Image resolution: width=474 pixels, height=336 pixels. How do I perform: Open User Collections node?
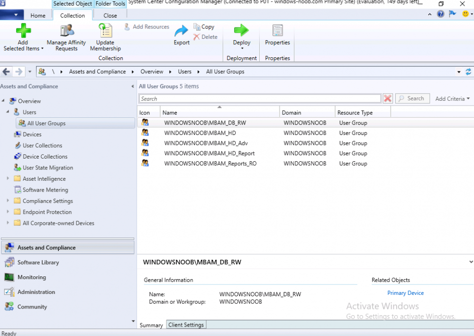[42, 145]
